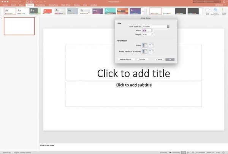This screenshot has width=228, height=154.
Task: Choose landscape for Notes, handouts & outlines
Action: tap(152, 51)
